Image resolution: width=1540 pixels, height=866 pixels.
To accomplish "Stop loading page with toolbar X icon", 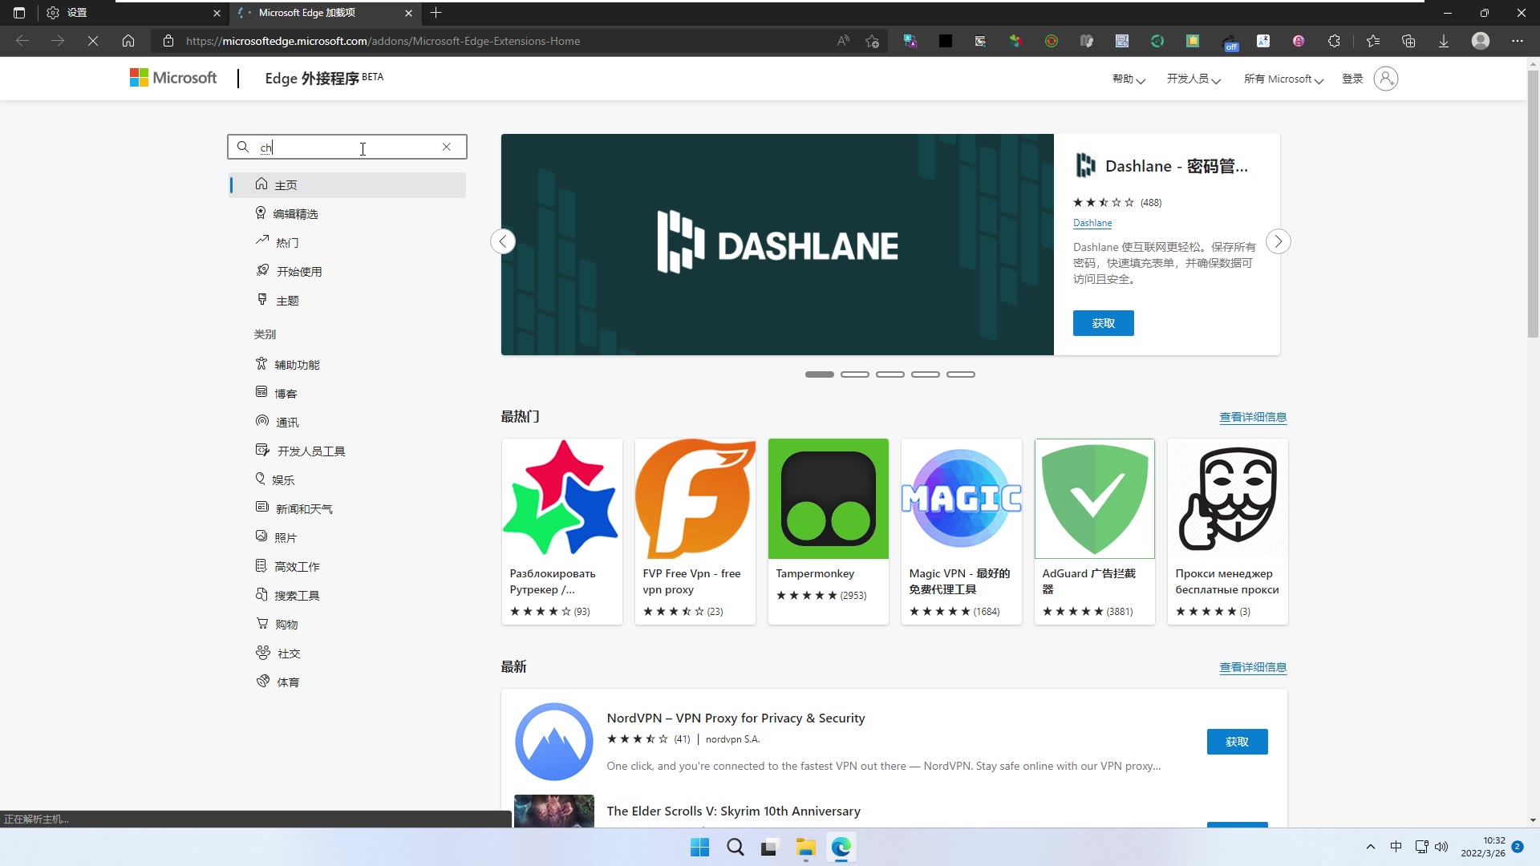I will point(93,41).
